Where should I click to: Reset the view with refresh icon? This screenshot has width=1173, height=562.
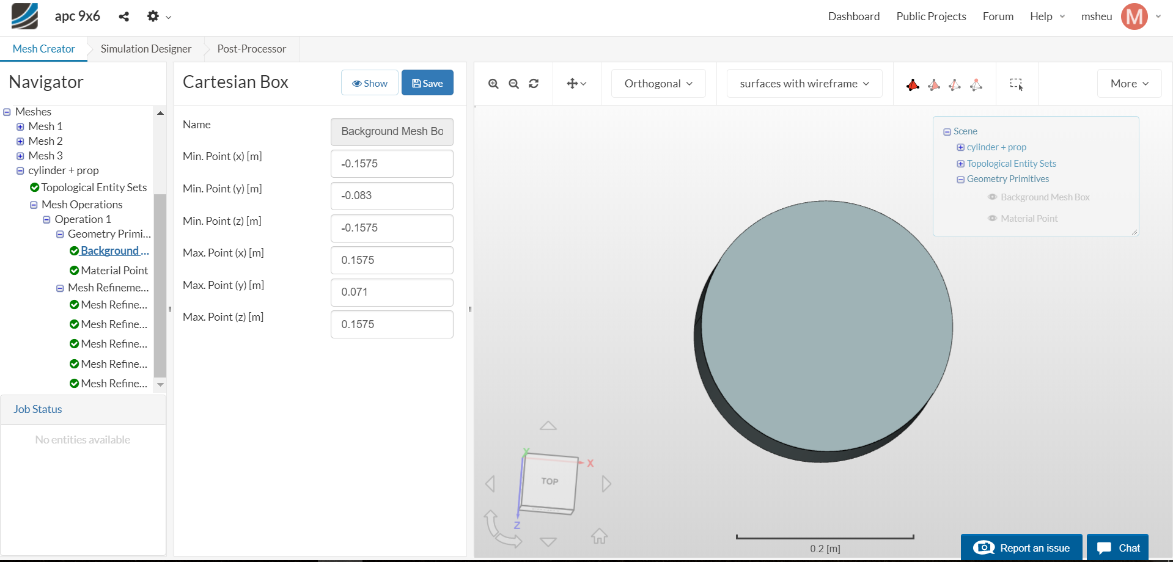pyautogui.click(x=534, y=84)
